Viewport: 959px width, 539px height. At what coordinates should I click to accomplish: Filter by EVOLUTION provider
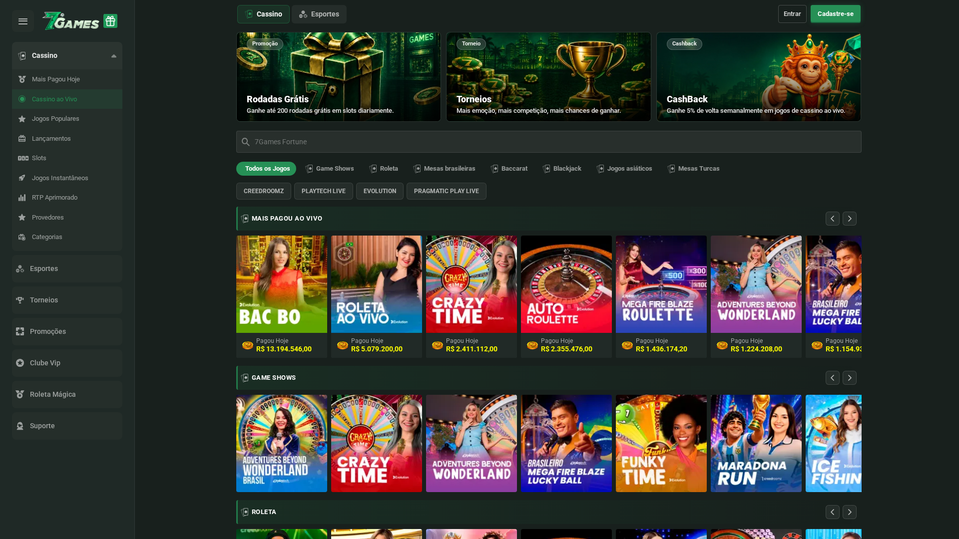coord(380,191)
